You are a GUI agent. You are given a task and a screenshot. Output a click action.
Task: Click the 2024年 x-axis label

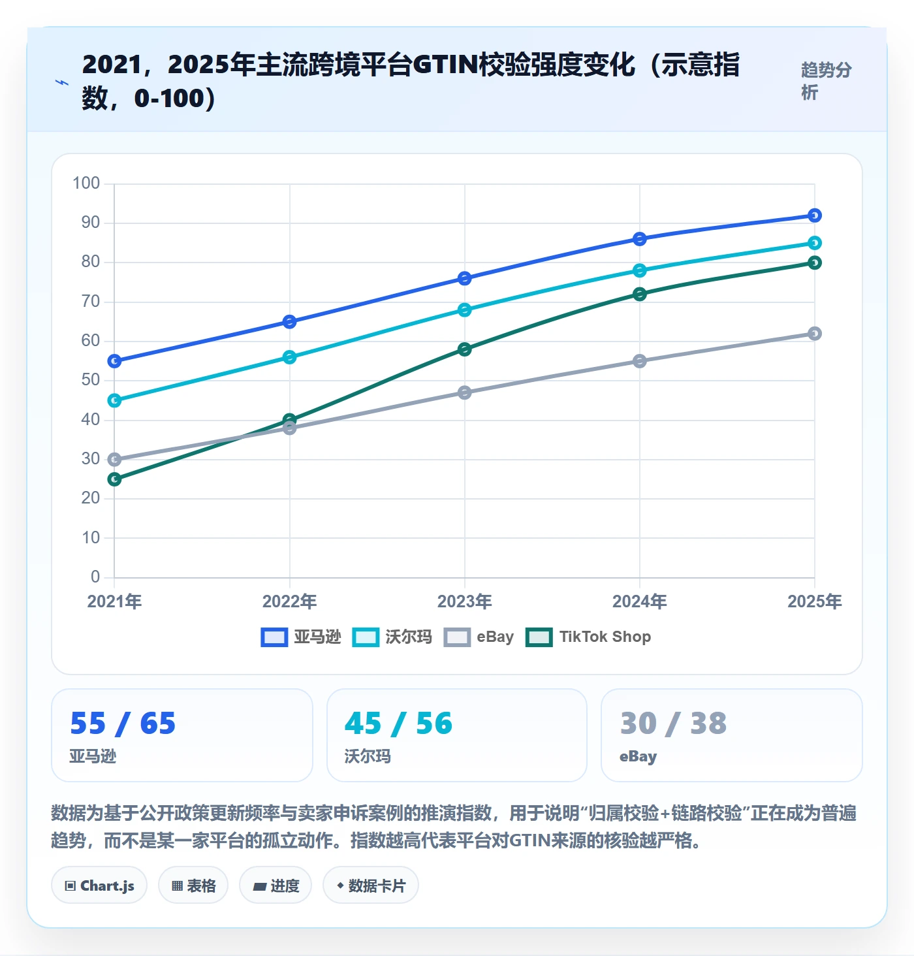click(640, 601)
